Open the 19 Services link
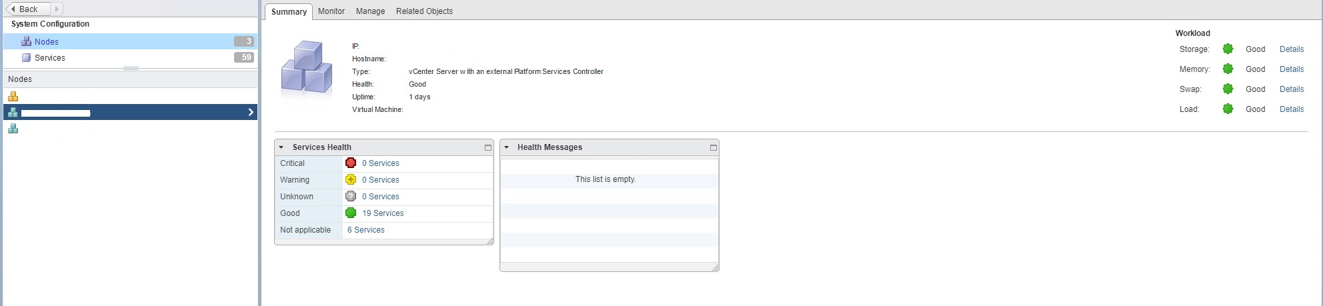 click(x=383, y=213)
